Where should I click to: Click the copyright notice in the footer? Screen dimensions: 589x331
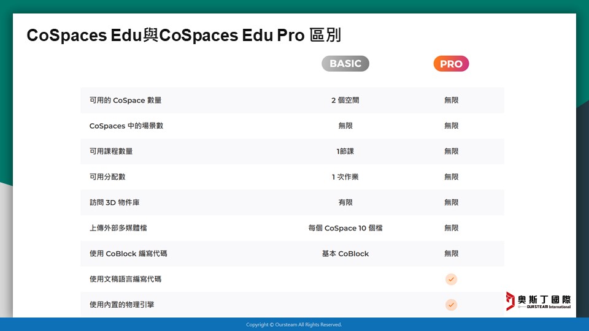(294, 325)
